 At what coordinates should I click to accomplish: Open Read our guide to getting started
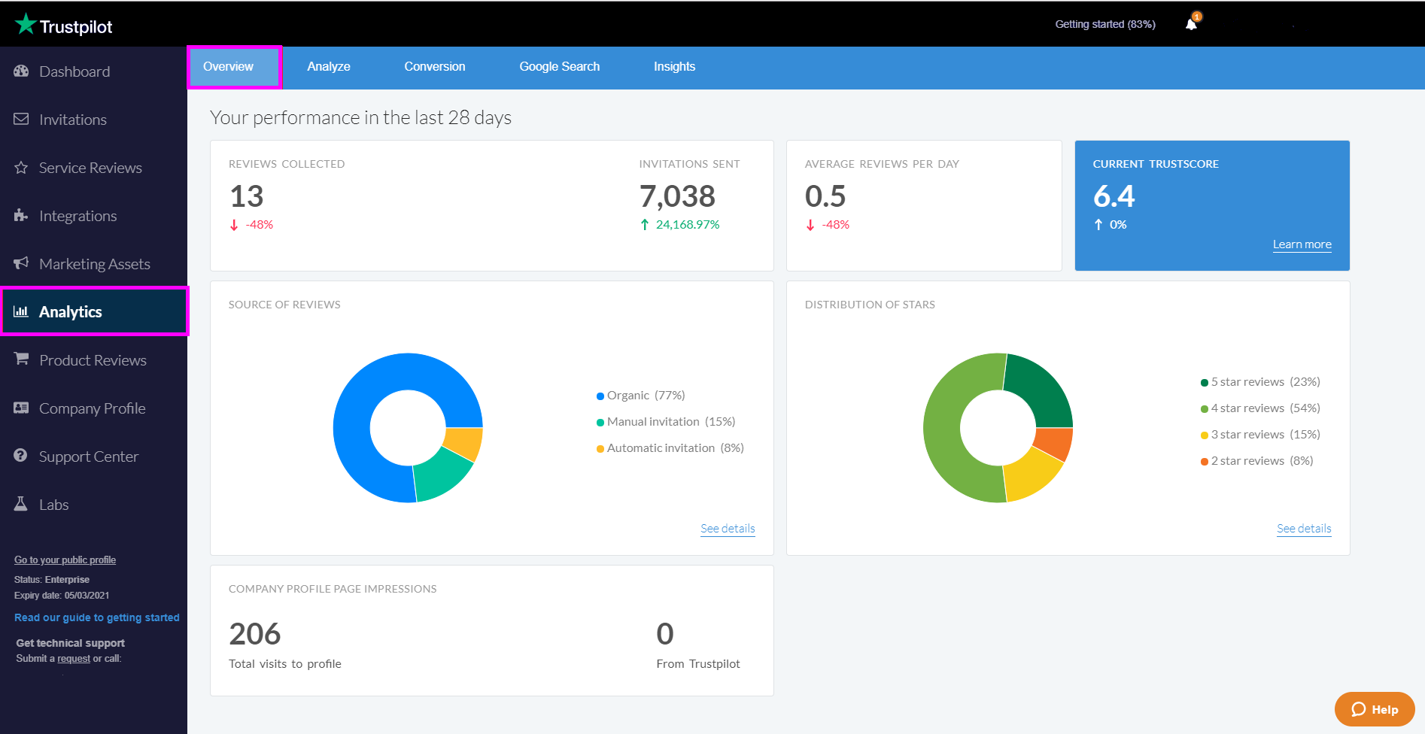97,617
